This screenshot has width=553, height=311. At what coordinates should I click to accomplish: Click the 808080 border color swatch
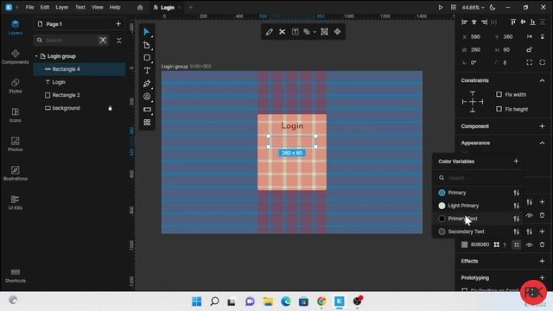coord(465,244)
